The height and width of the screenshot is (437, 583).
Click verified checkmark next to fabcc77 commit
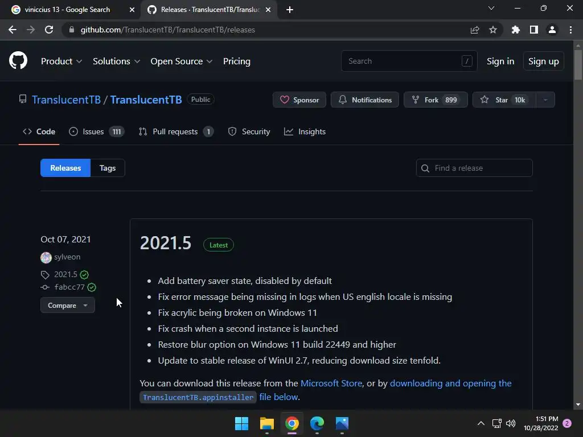[x=92, y=287]
